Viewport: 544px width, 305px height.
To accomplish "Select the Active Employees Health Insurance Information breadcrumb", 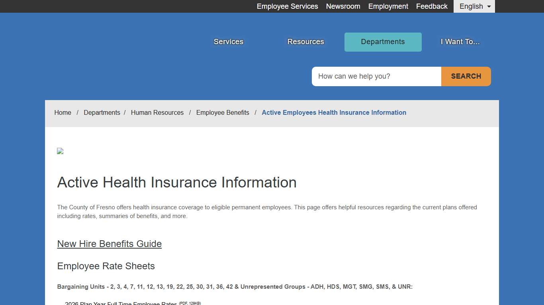I will tap(334, 112).
